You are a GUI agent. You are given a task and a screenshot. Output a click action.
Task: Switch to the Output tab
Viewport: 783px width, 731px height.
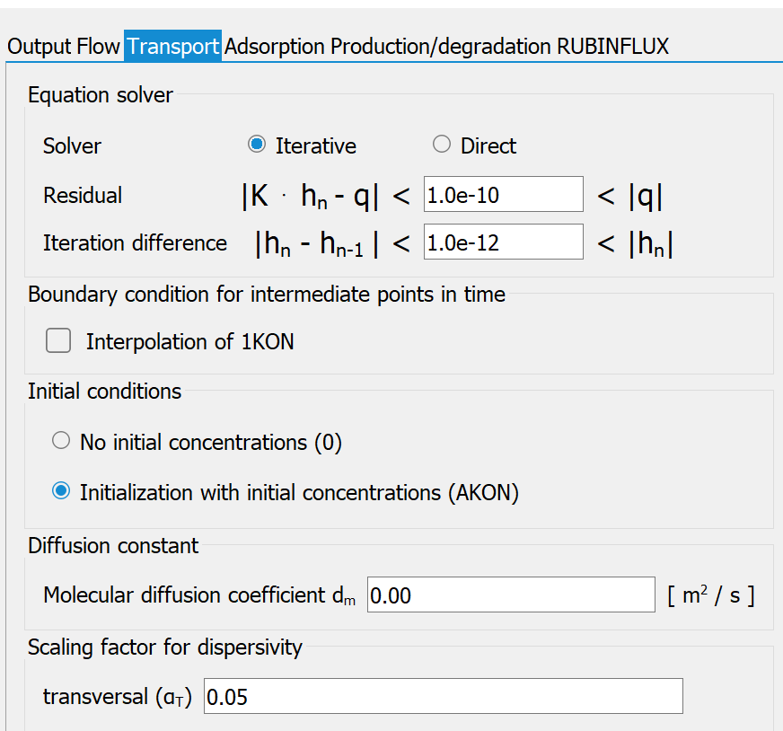click(40, 47)
